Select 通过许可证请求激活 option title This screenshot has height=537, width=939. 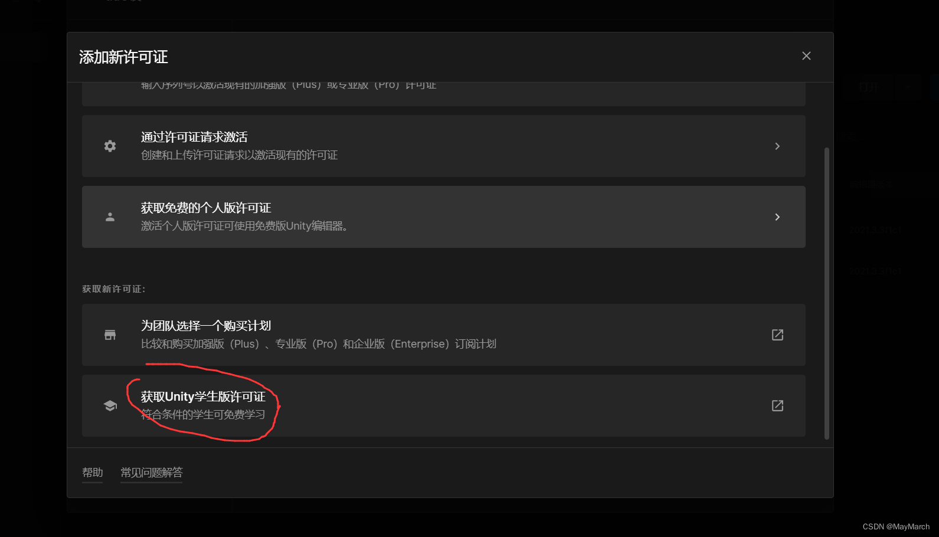click(194, 137)
